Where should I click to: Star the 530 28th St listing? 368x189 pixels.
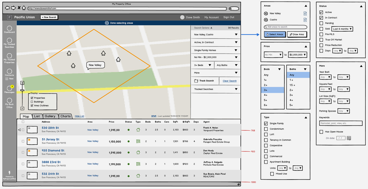(x=29, y=128)
